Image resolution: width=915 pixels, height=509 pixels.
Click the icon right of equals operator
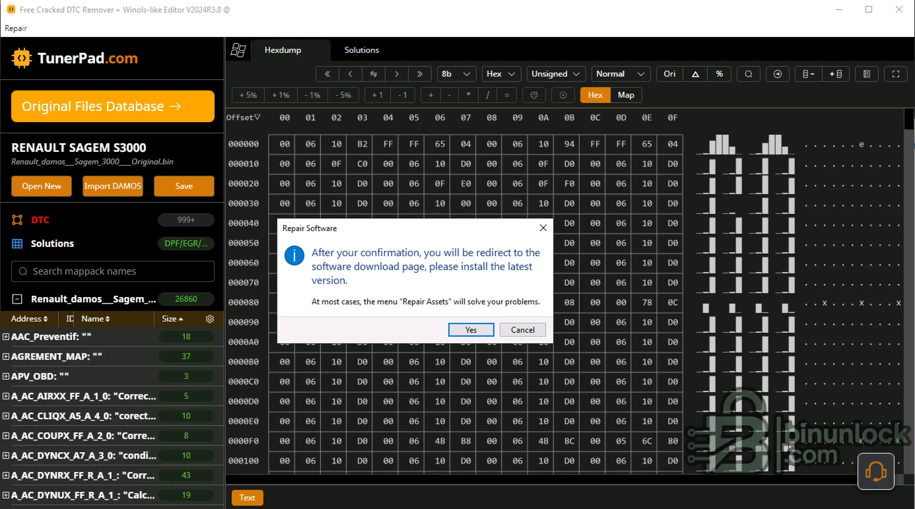coord(534,95)
